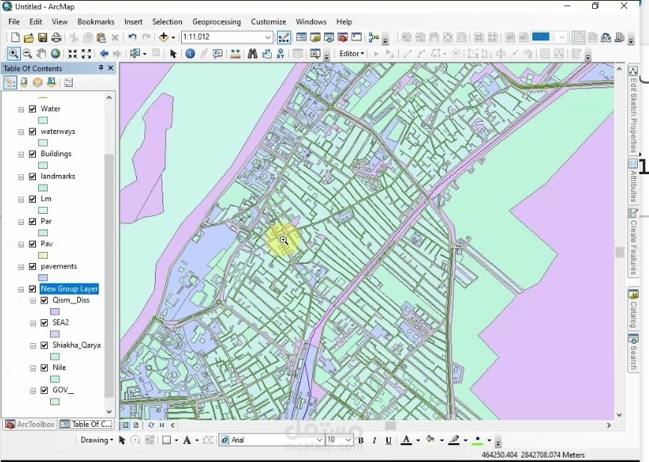Open the Bookmarks menu

click(96, 22)
